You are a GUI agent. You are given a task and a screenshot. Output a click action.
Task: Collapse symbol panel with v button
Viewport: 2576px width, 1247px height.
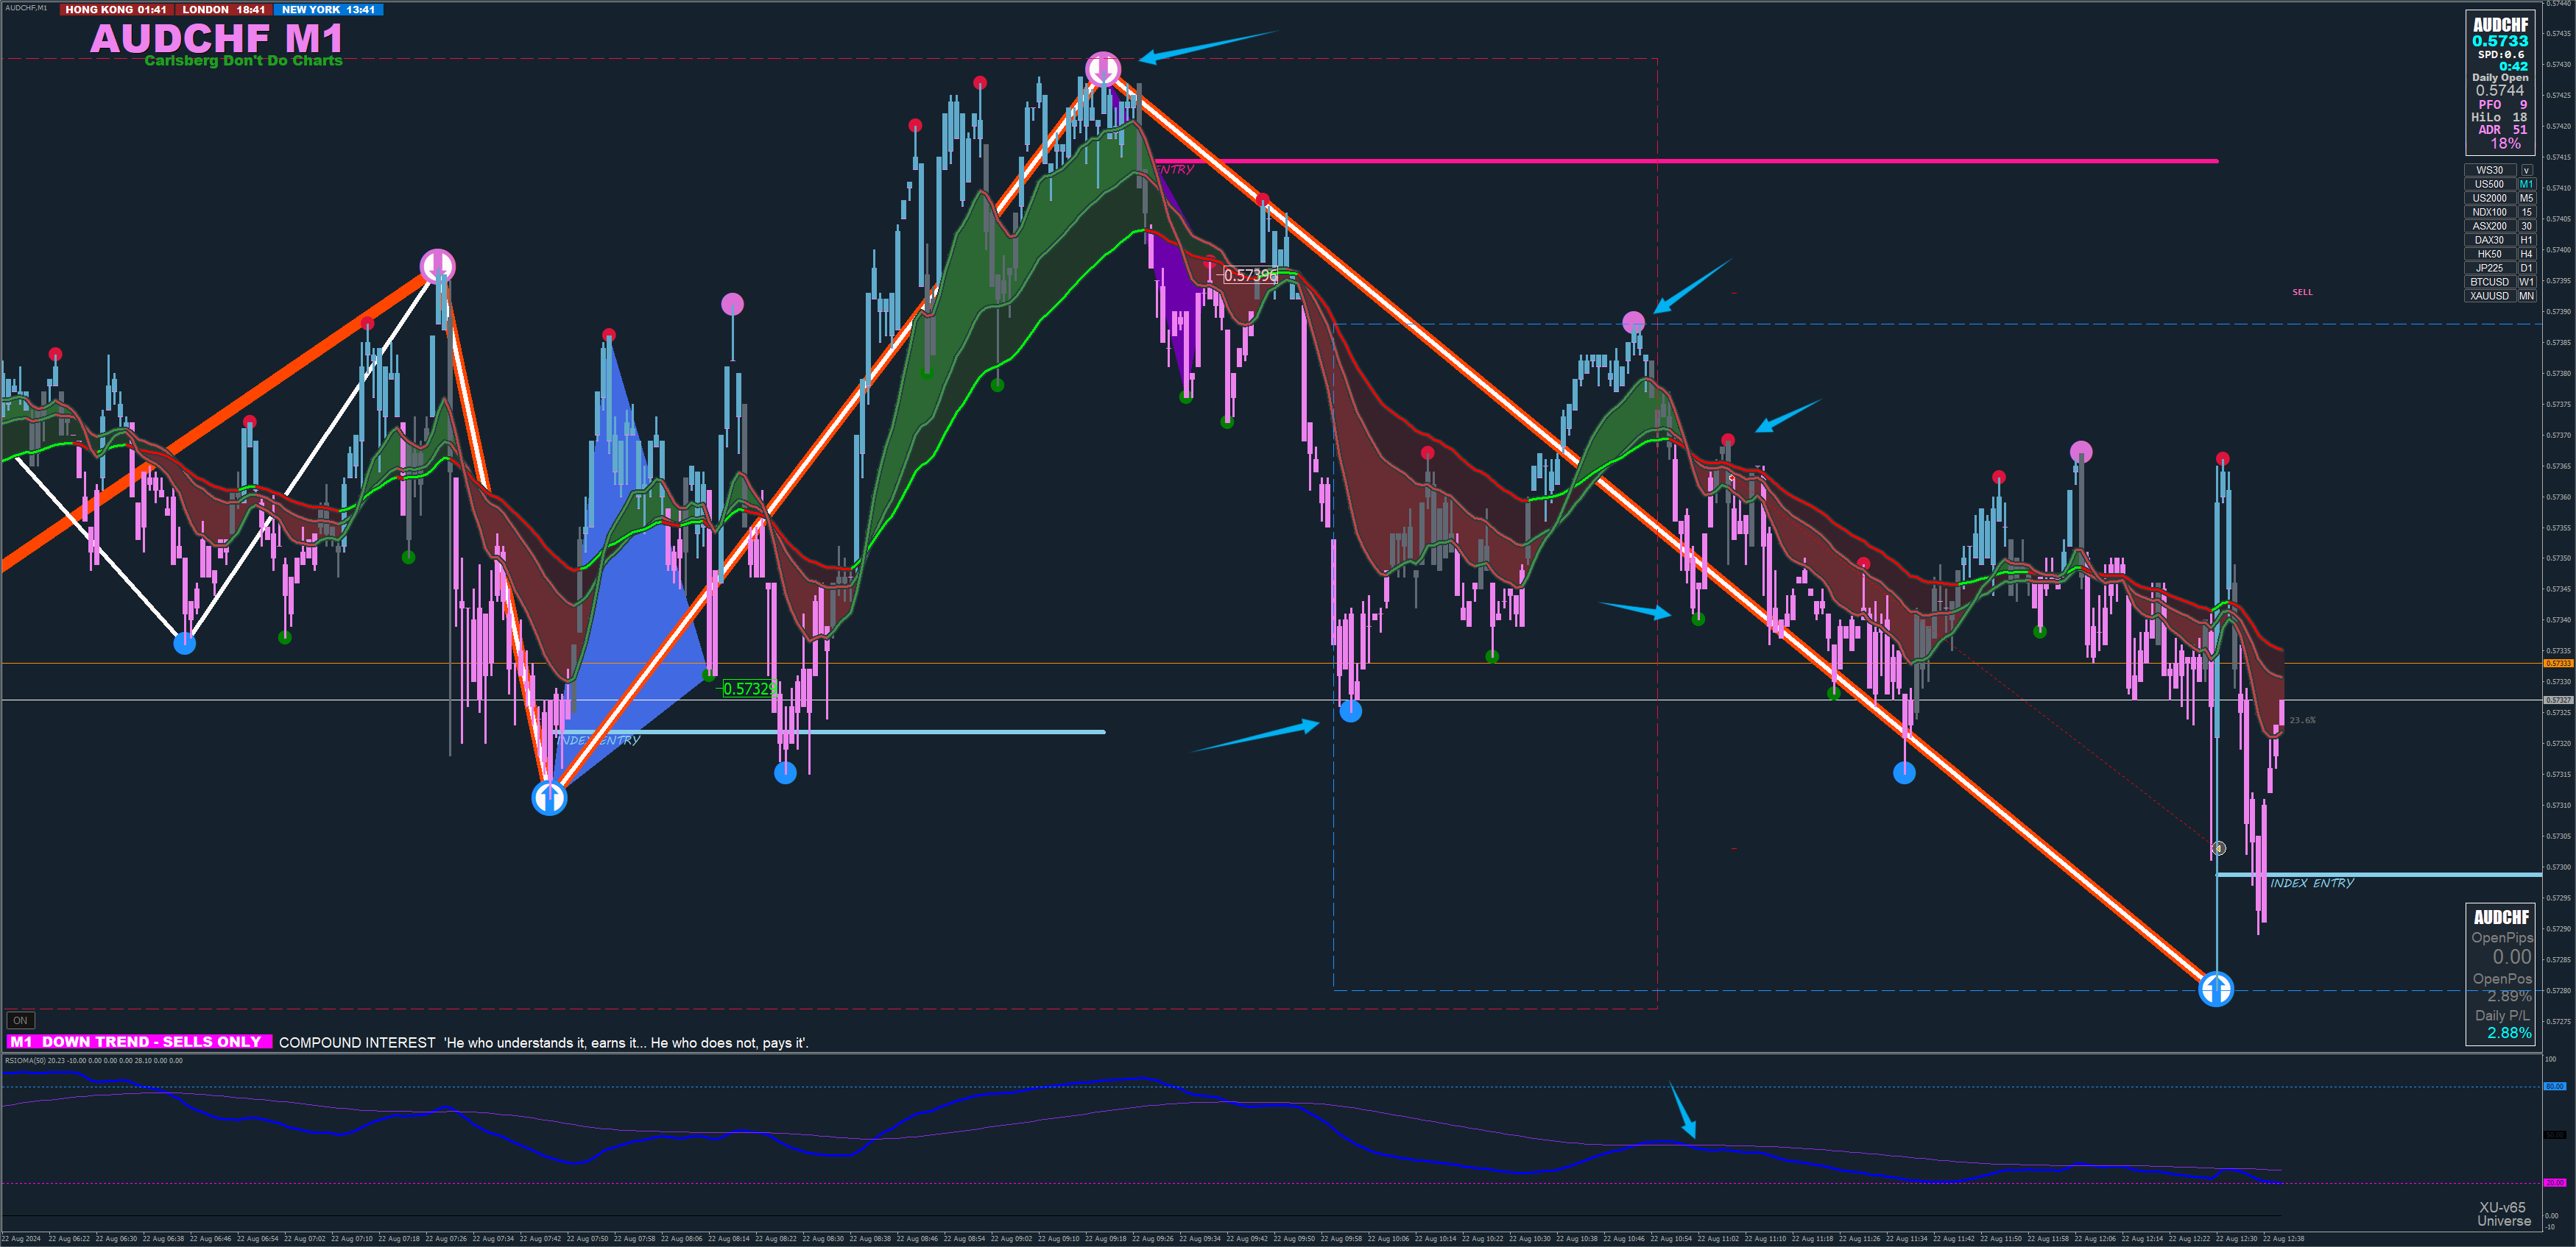click(x=2526, y=170)
